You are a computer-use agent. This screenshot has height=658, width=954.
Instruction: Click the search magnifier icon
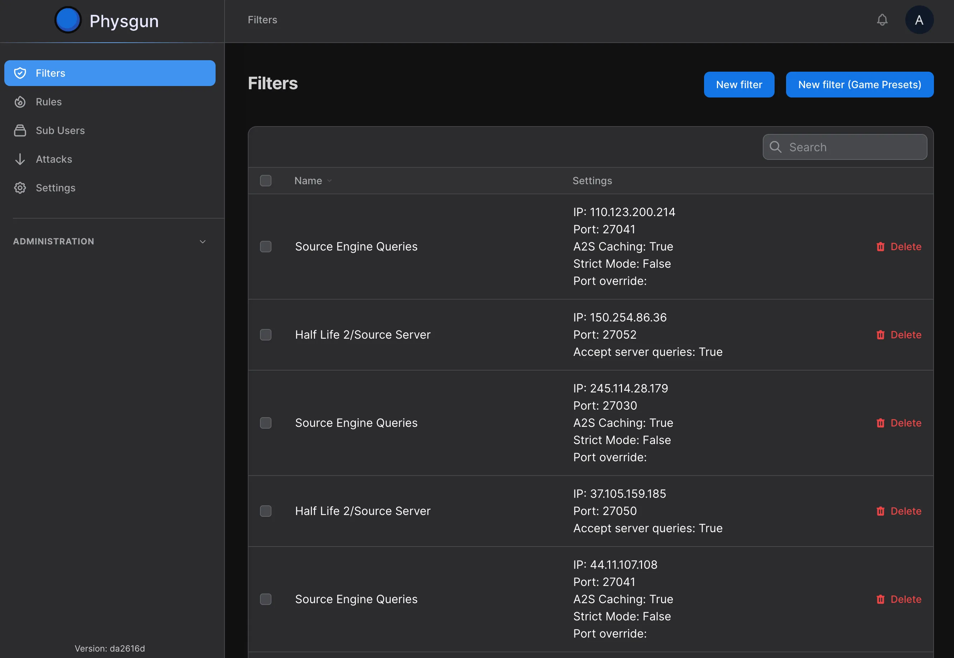[x=776, y=147]
